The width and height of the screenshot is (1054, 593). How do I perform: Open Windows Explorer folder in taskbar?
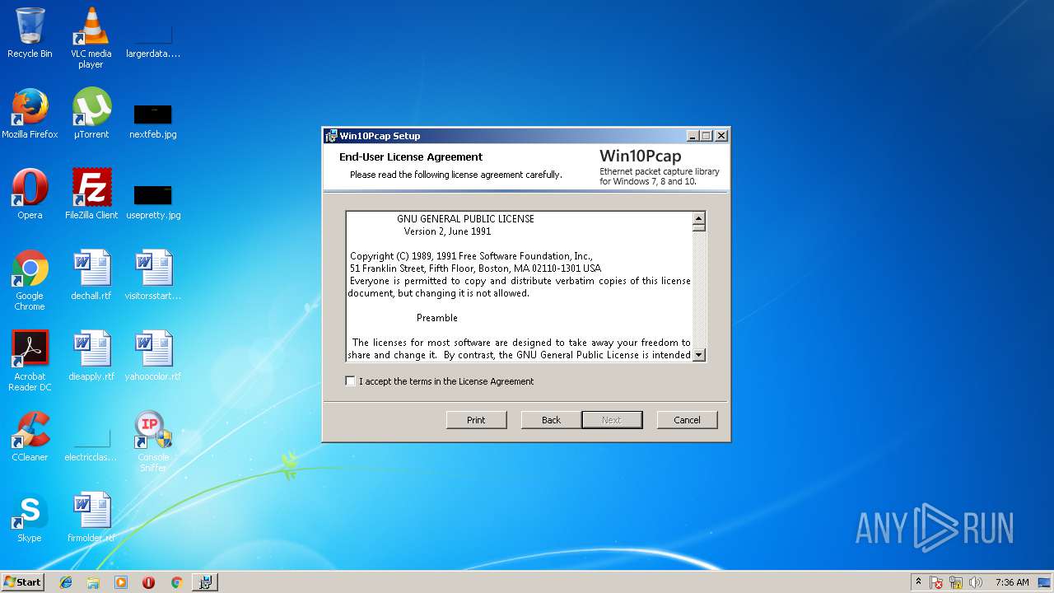click(x=93, y=582)
